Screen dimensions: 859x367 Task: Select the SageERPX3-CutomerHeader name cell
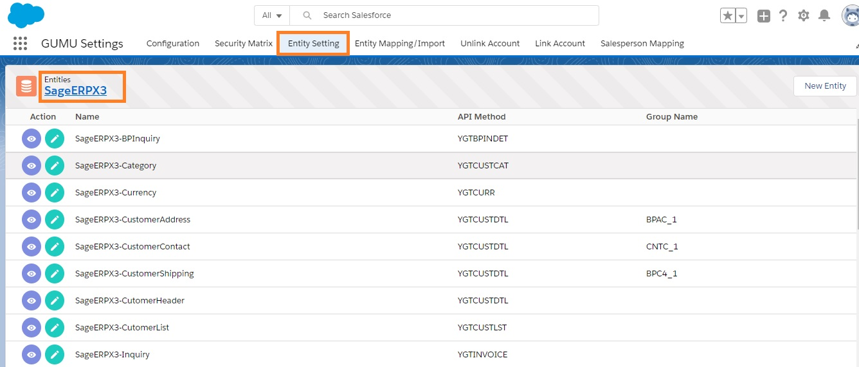[x=130, y=300]
